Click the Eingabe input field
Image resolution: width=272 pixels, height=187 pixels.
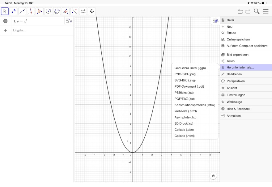pyautogui.click(x=42, y=30)
